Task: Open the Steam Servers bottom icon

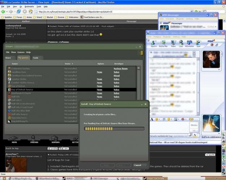Action: coord(55,139)
